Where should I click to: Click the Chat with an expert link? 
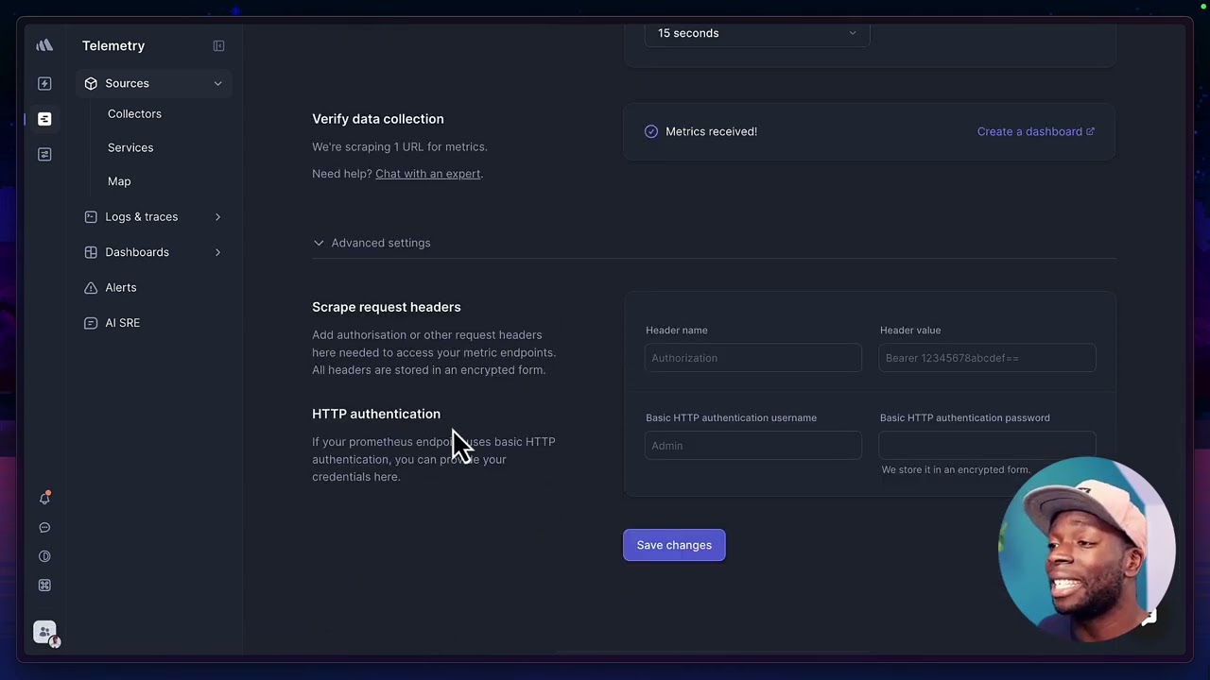(427, 174)
